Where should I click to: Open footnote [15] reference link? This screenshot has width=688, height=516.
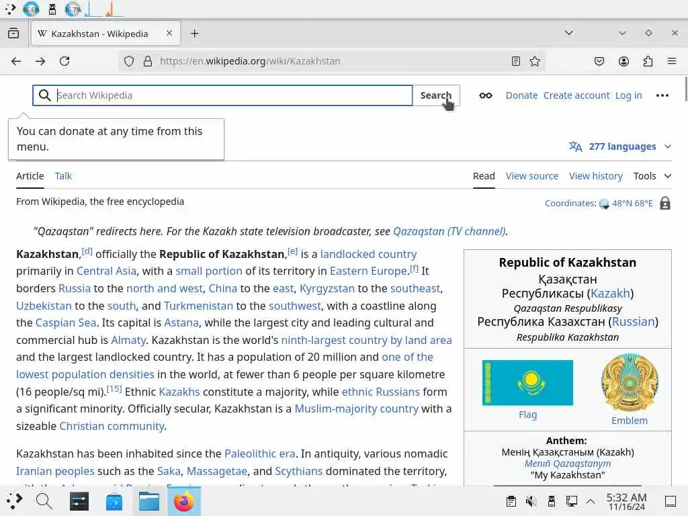point(114,388)
